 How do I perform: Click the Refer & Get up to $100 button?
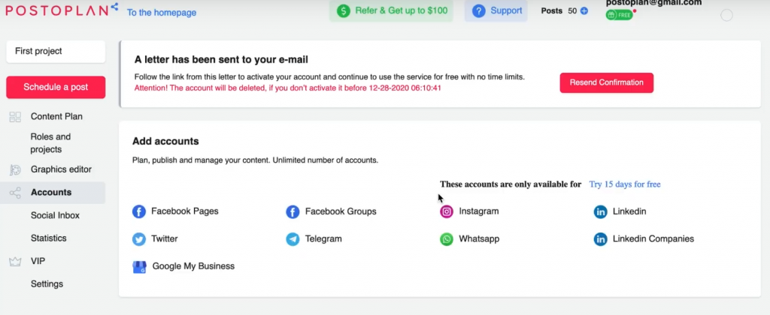click(x=391, y=10)
